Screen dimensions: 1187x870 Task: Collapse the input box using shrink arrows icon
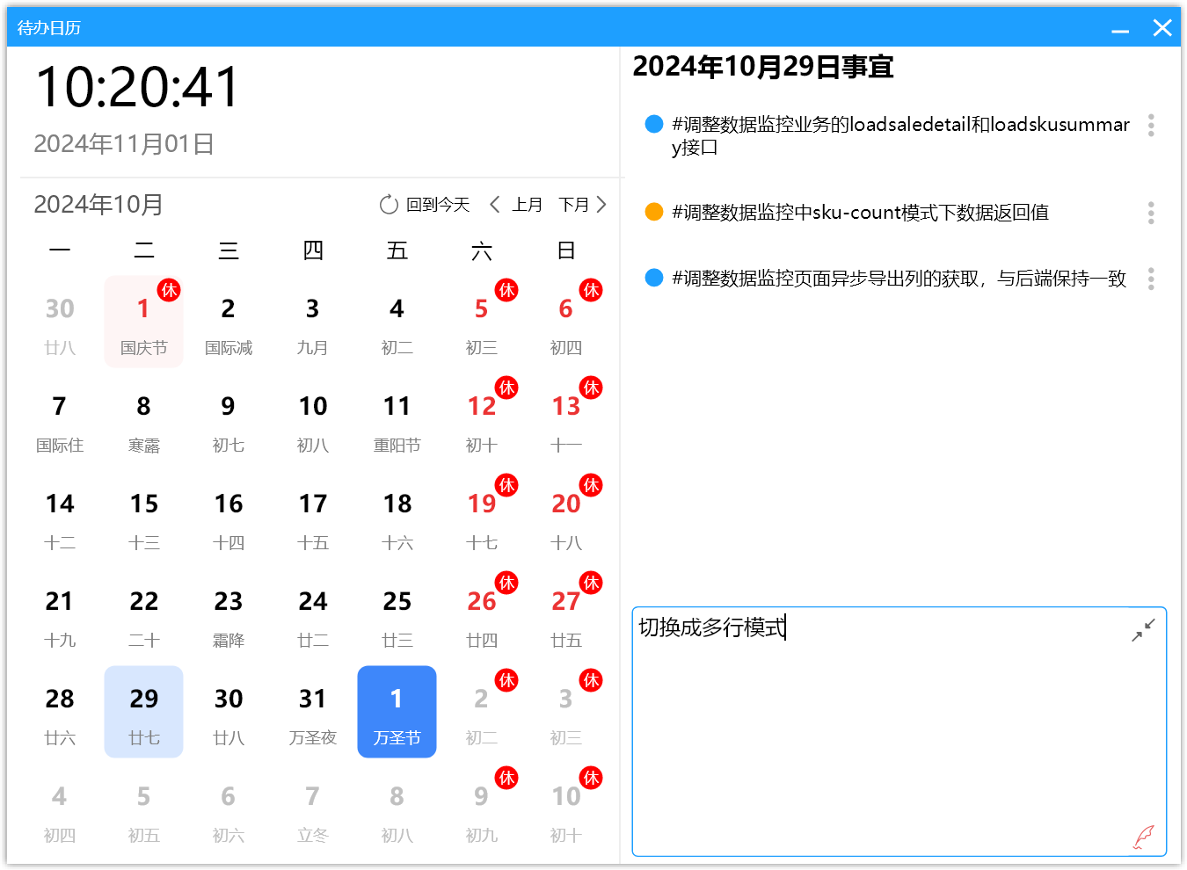click(1143, 629)
